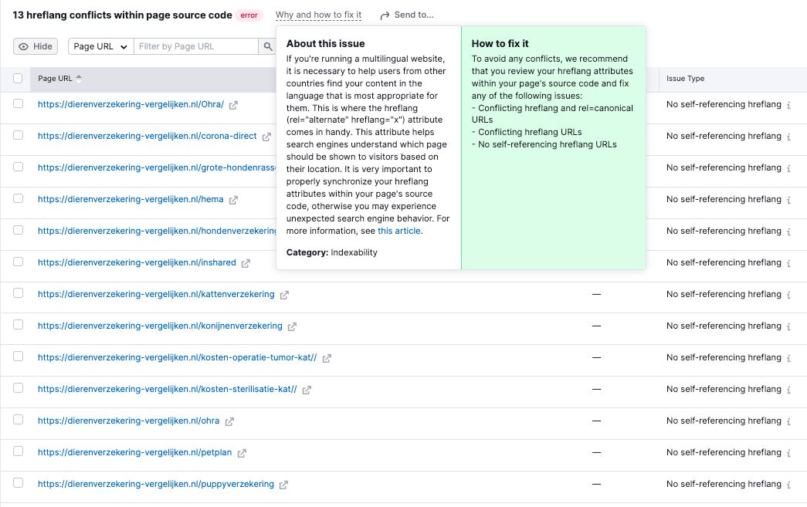Open external link icon for lowercase ohra URL
The width and height of the screenshot is (807, 507).
(229, 421)
